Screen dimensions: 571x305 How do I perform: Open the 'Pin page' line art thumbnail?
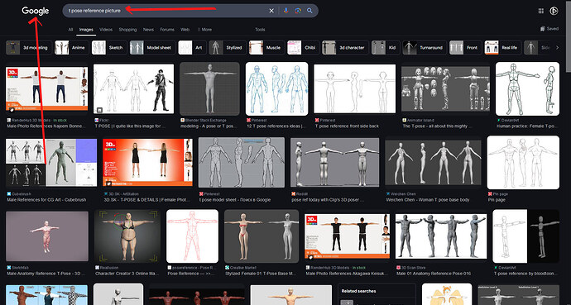pyautogui.click(x=523, y=163)
